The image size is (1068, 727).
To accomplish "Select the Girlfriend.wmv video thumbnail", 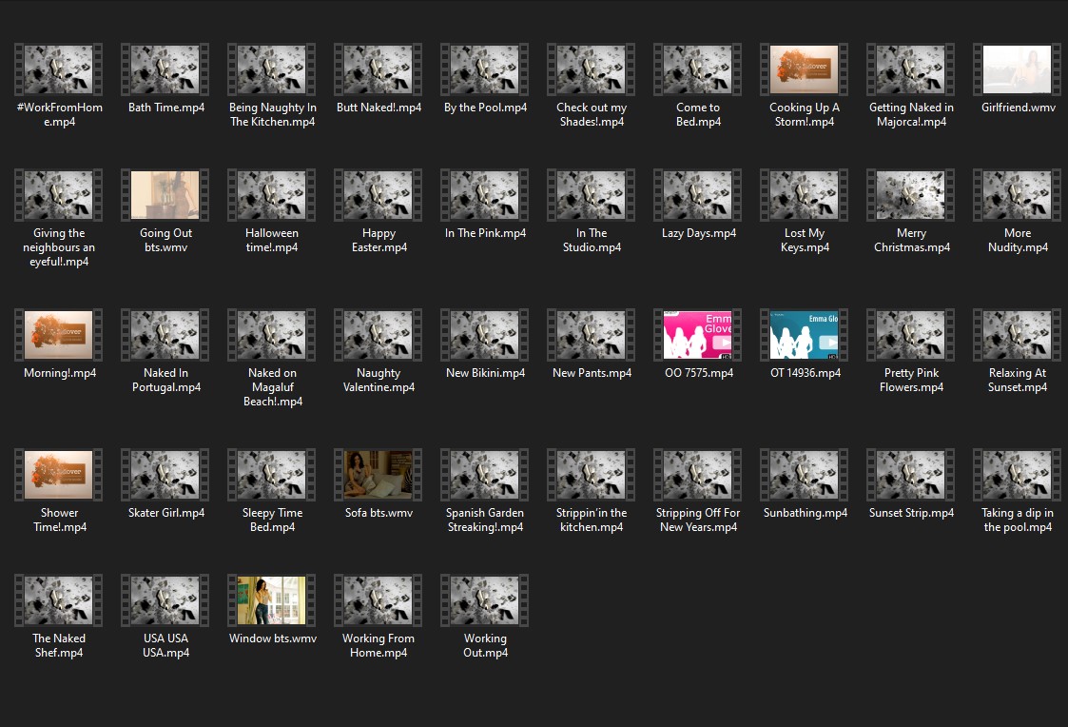I will (x=1017, y=69).
